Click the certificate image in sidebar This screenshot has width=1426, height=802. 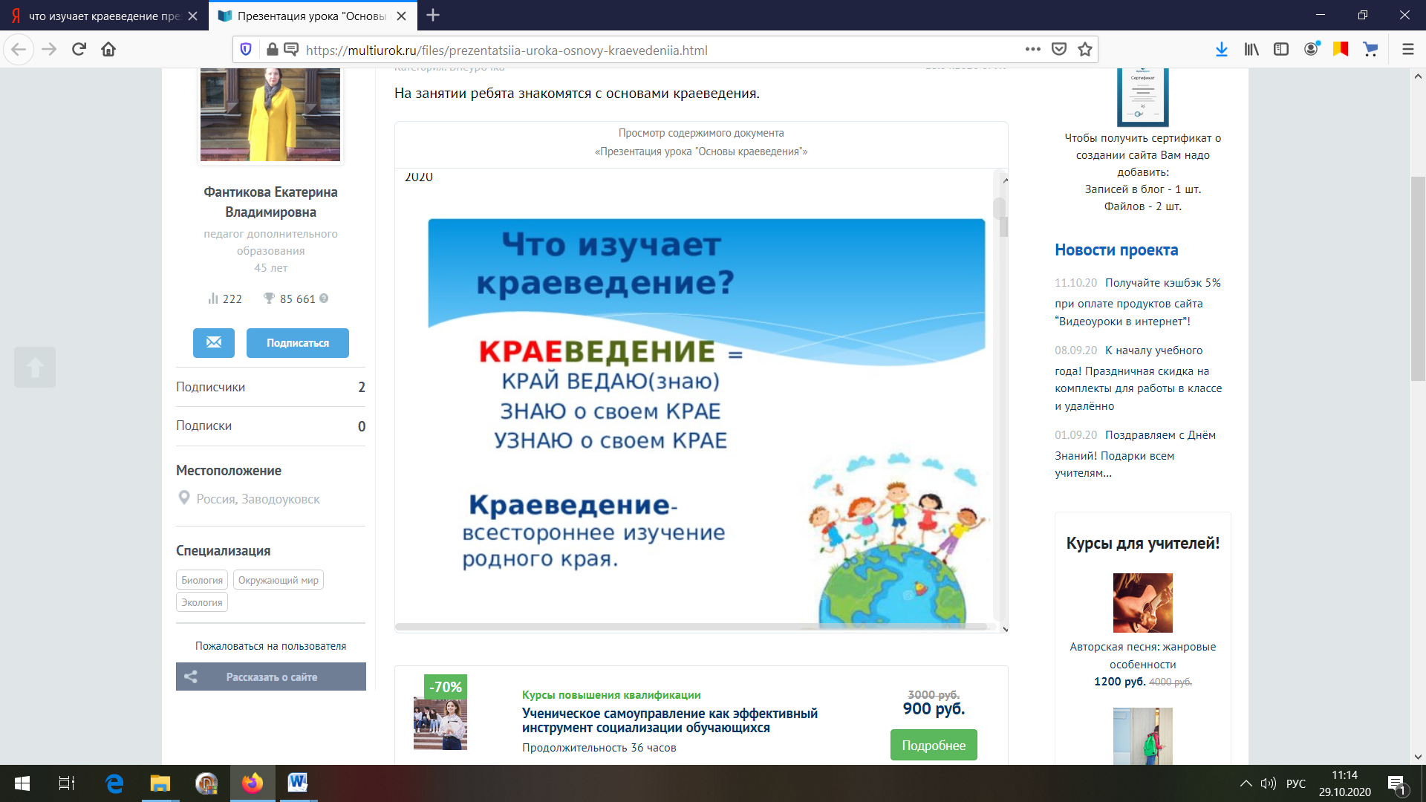tap(1142, 97)
